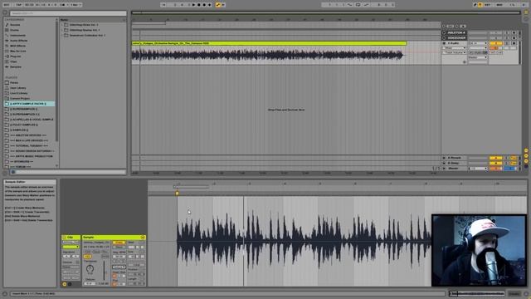This screenshot has width=531, height=299.
Task: Select the yellow-green audio clip title bar
Action: click(269, 43)
